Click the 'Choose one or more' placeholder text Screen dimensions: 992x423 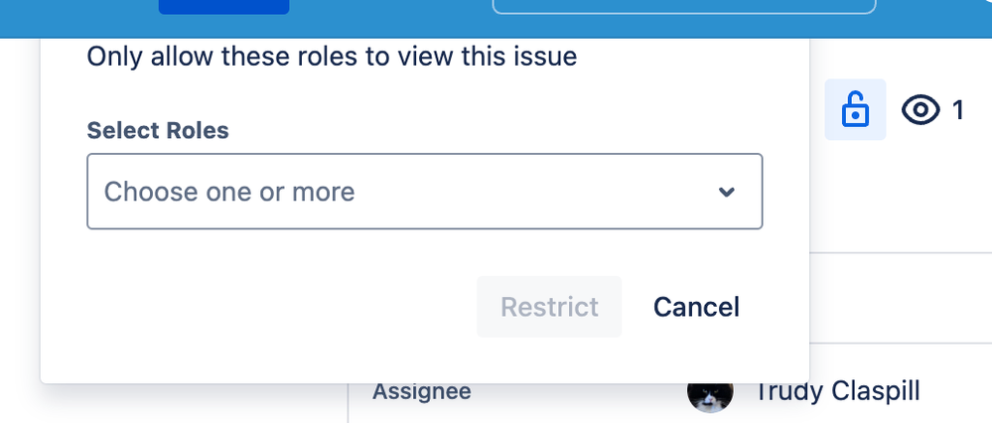[229, 192]
